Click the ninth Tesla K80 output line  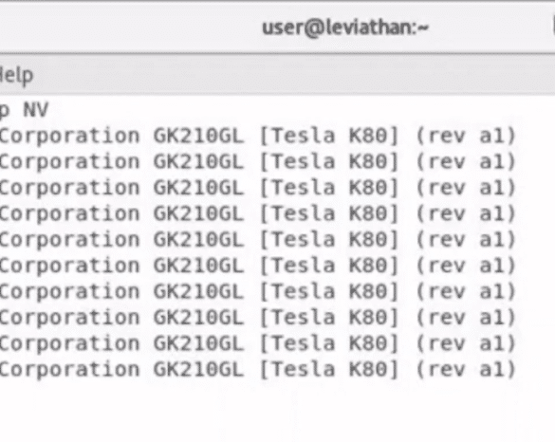[x=257, y=343]
